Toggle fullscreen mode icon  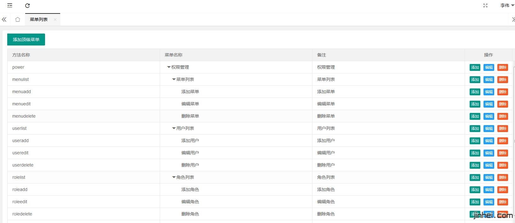click(485, 5)
